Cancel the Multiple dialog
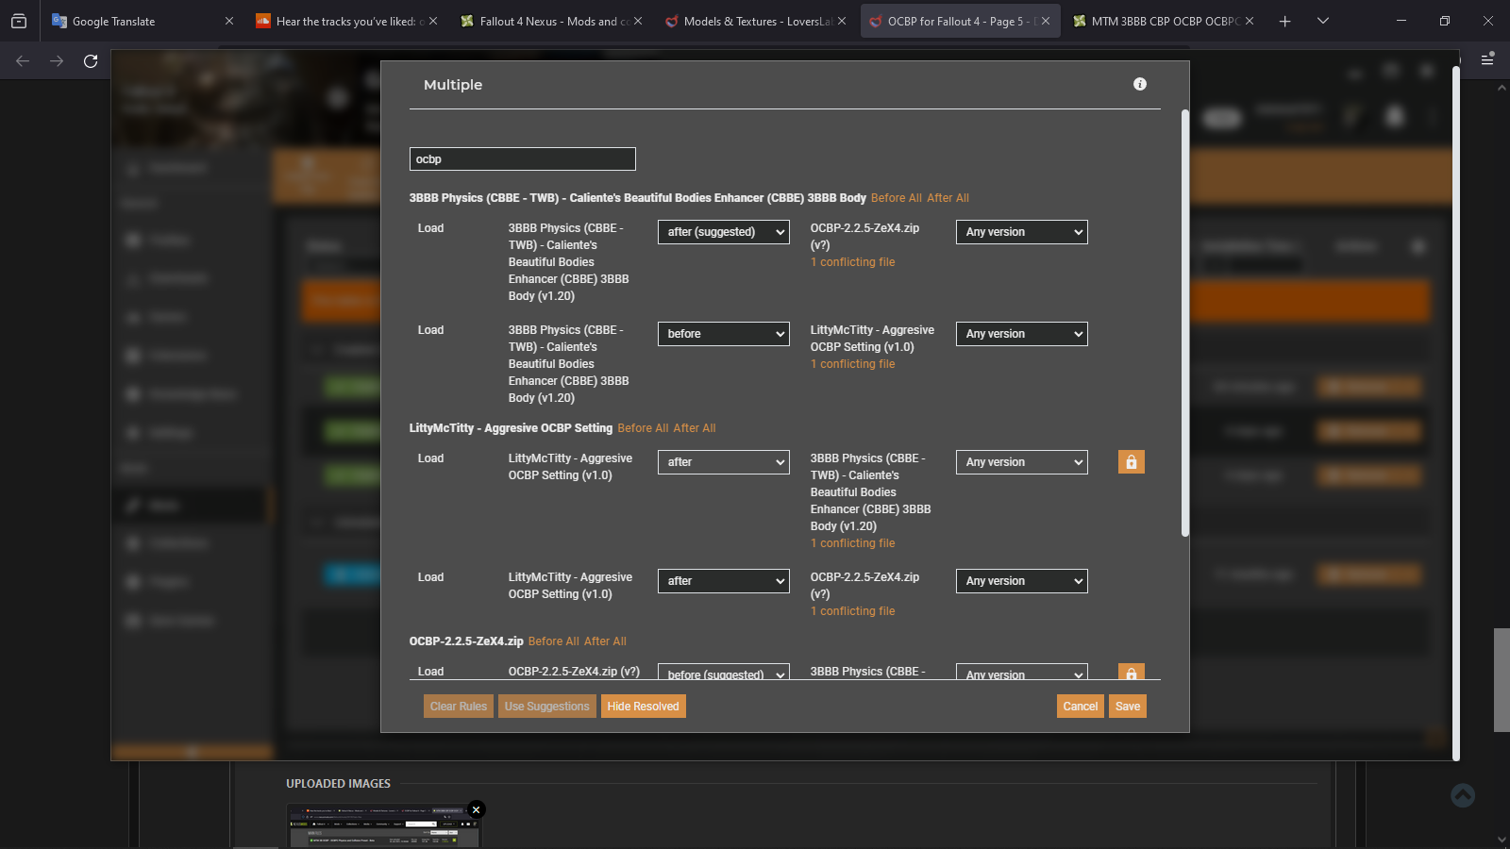This screenshot has width=1510, height=849. pyautogui.click(x=1081, y=707)
